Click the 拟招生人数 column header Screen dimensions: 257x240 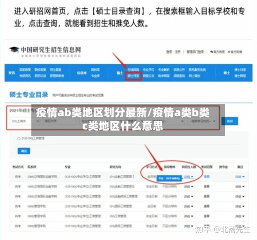click(x=189, y=167)
